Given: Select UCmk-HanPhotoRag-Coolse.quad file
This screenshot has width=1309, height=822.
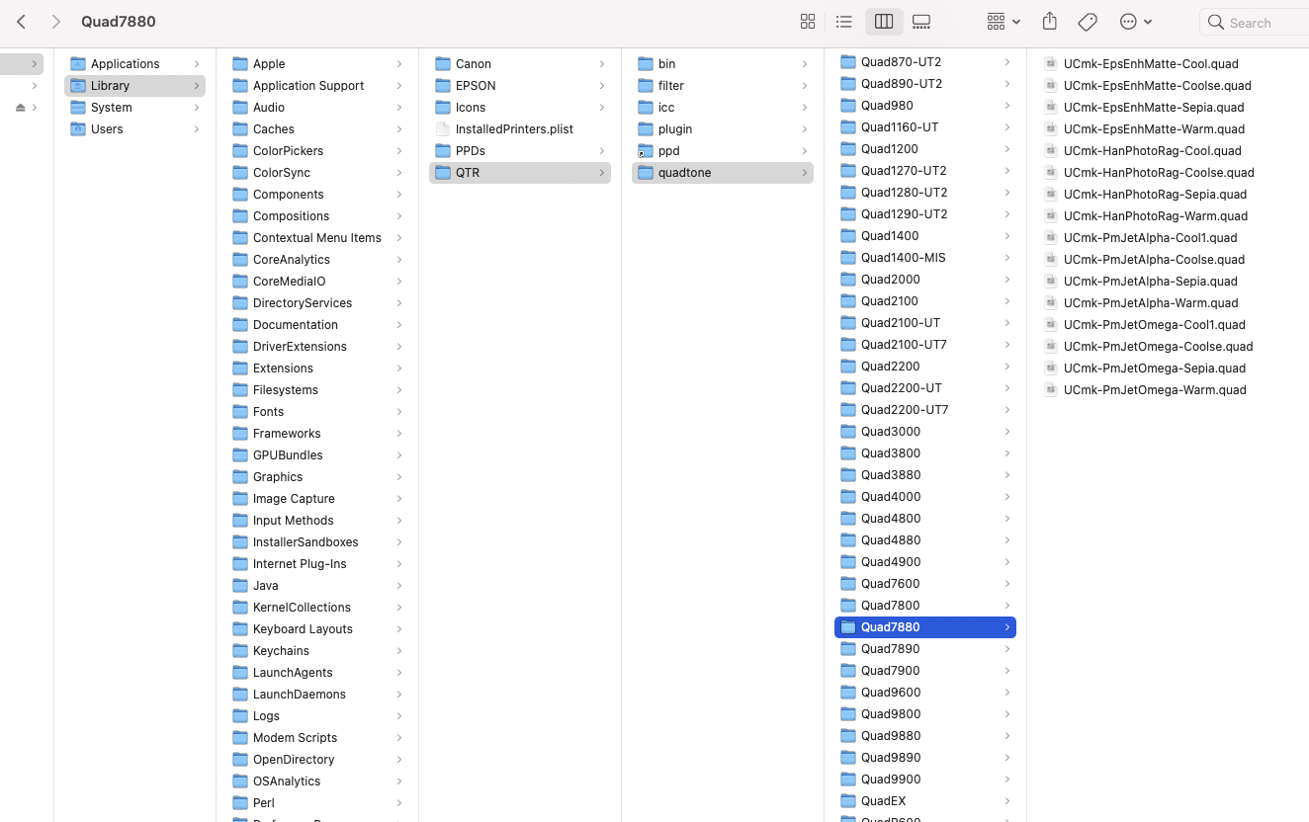Looking at the screenshot, I should tap(1159, 173).
